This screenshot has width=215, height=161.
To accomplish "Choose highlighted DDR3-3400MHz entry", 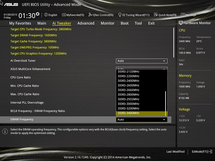I will pyautogui.click(x=140, y=113).
